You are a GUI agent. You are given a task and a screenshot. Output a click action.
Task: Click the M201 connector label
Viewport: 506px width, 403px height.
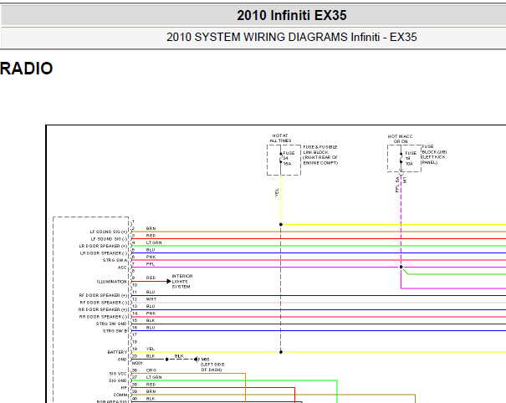tap(137, 363)
